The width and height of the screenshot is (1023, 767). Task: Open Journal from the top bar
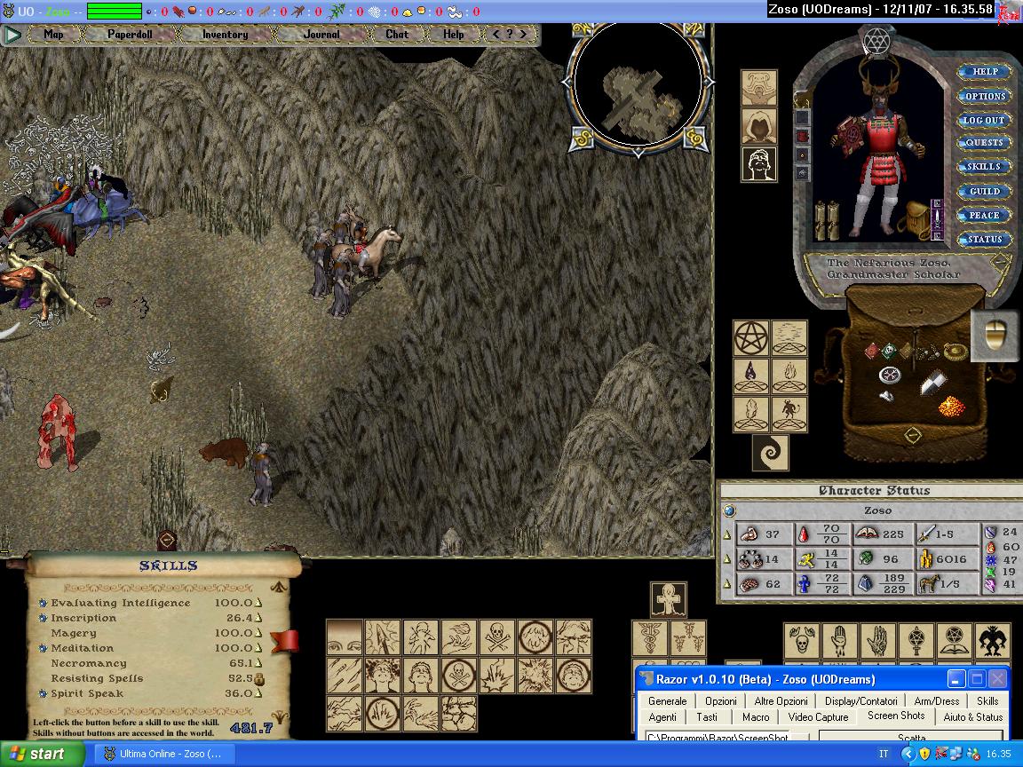321,35
